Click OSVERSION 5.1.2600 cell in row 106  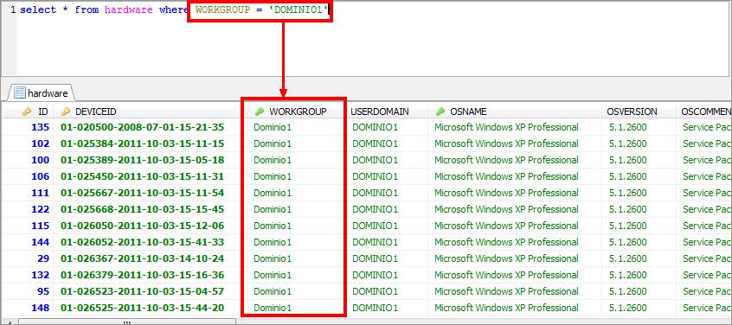(x=628, y=176)
